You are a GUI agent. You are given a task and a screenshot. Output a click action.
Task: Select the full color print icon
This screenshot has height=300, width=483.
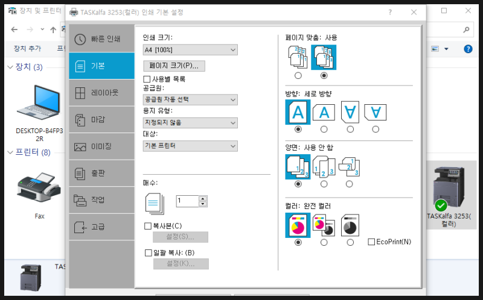click(x=298, y=225)
